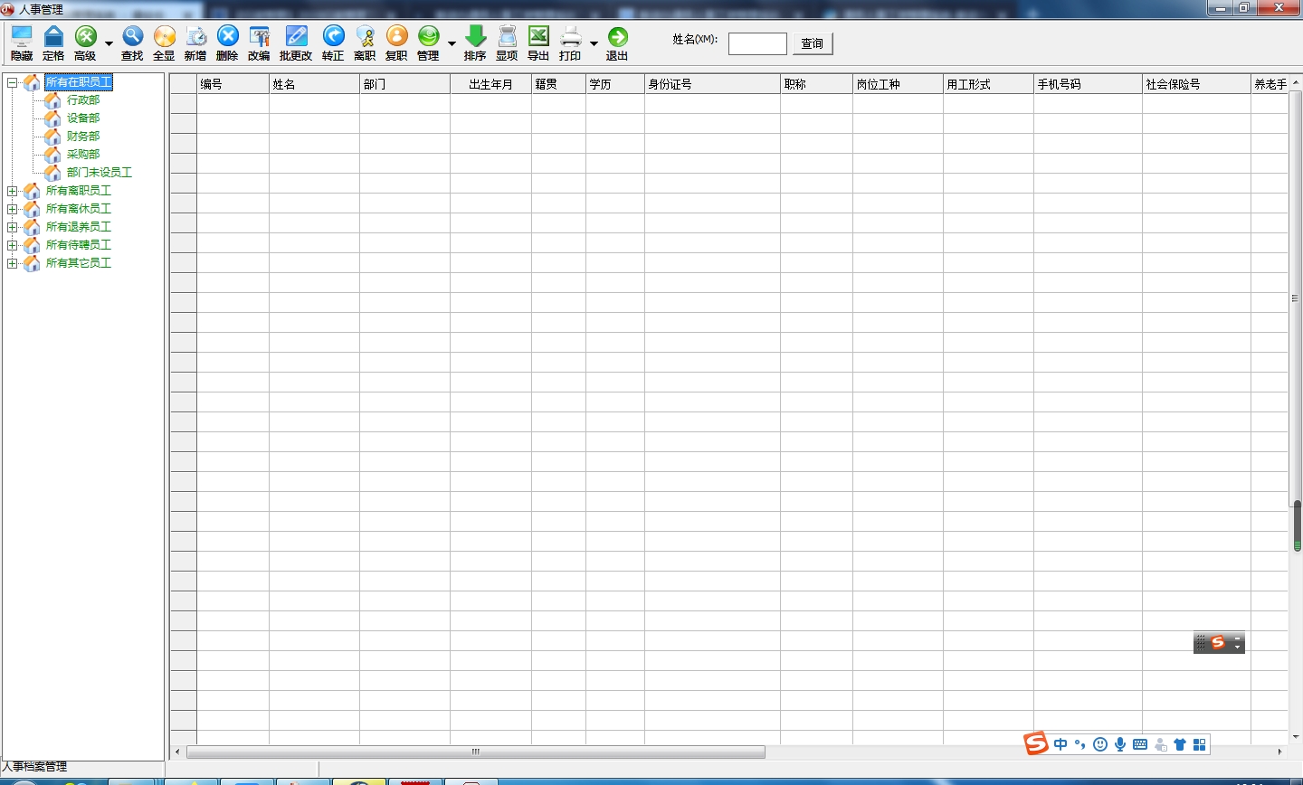Expand the 所有离休员工 tree node

click(12, 209)
